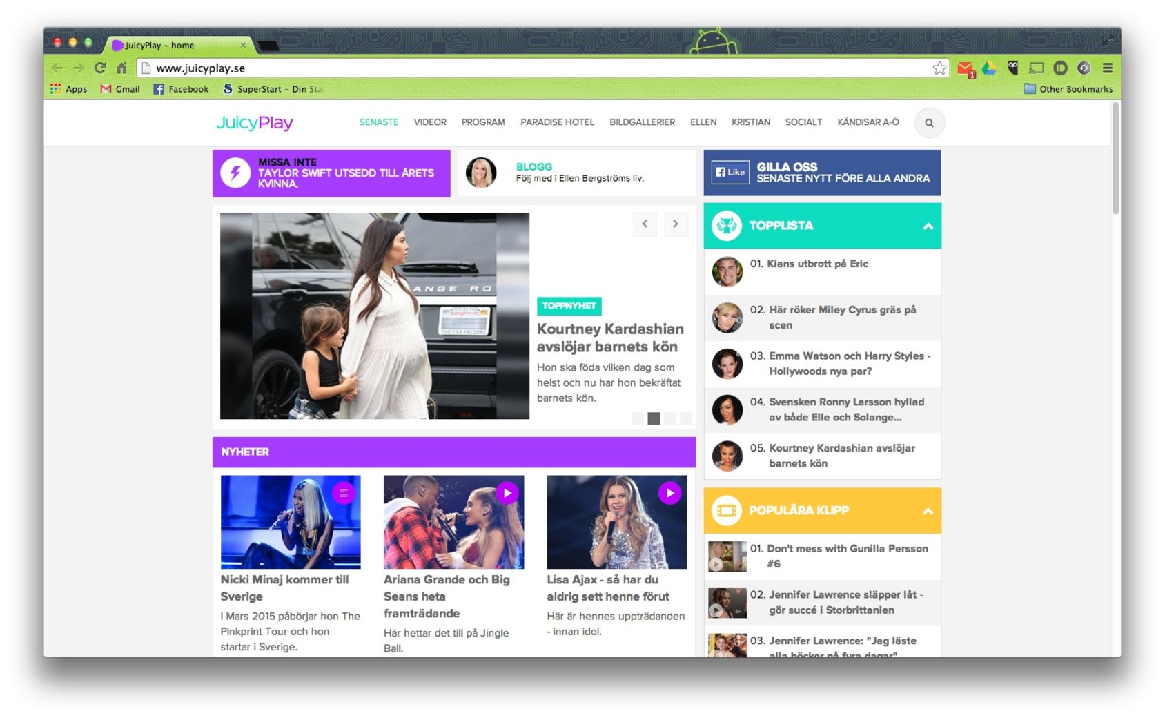Open the Ellen menu item

click(x=703, y=122)
